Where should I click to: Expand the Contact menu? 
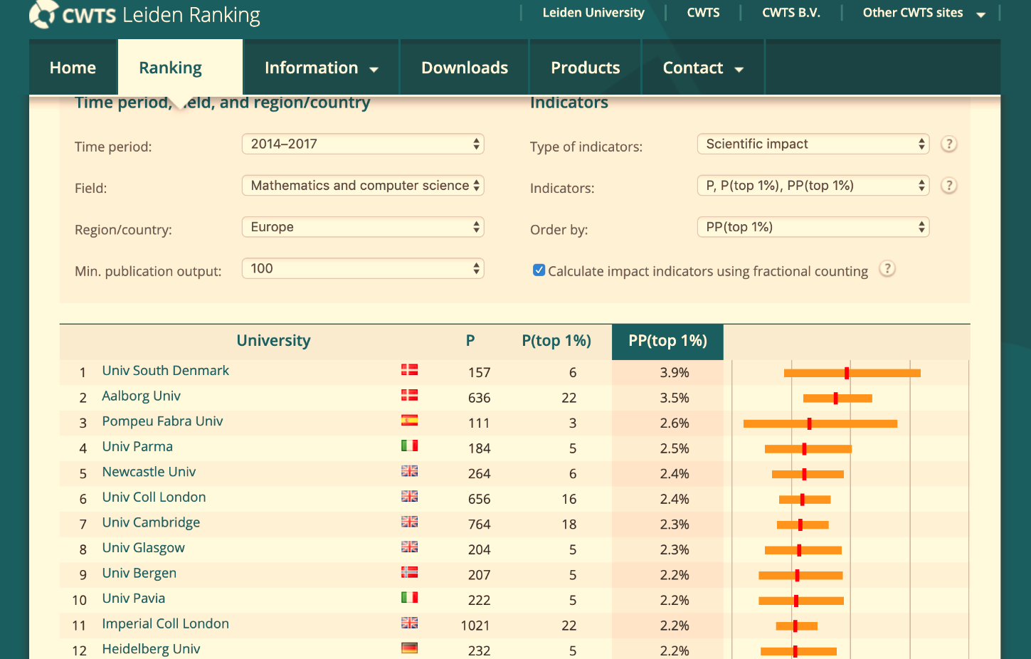pos(703,68)
